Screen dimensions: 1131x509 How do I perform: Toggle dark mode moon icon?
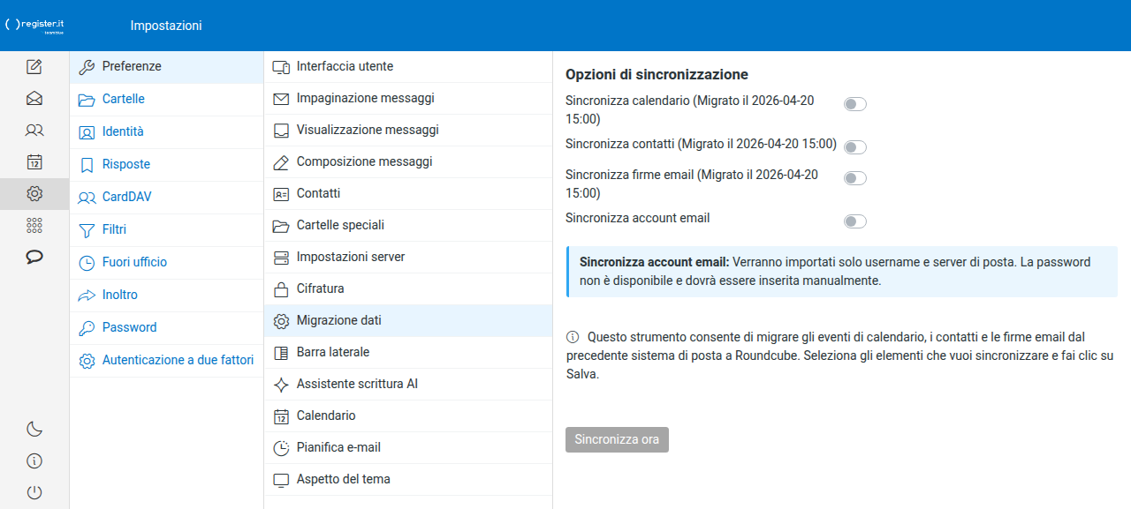pos(34,429)
